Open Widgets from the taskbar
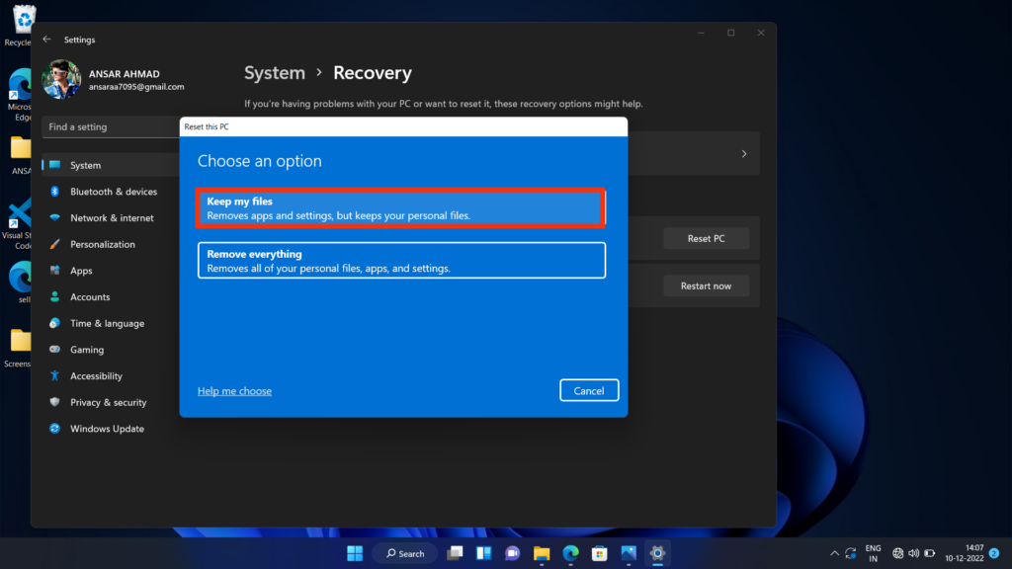The image size is (1012, 569). (x=484, y=553)
